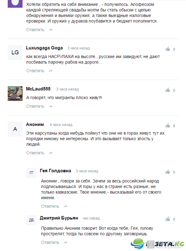Open the Luxusgaga Goga username profile

pos(44,48)
